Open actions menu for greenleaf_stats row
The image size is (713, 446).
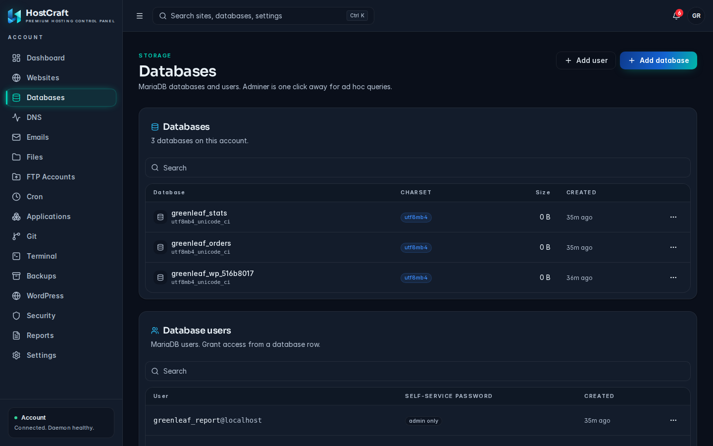[x=673, y=217]
